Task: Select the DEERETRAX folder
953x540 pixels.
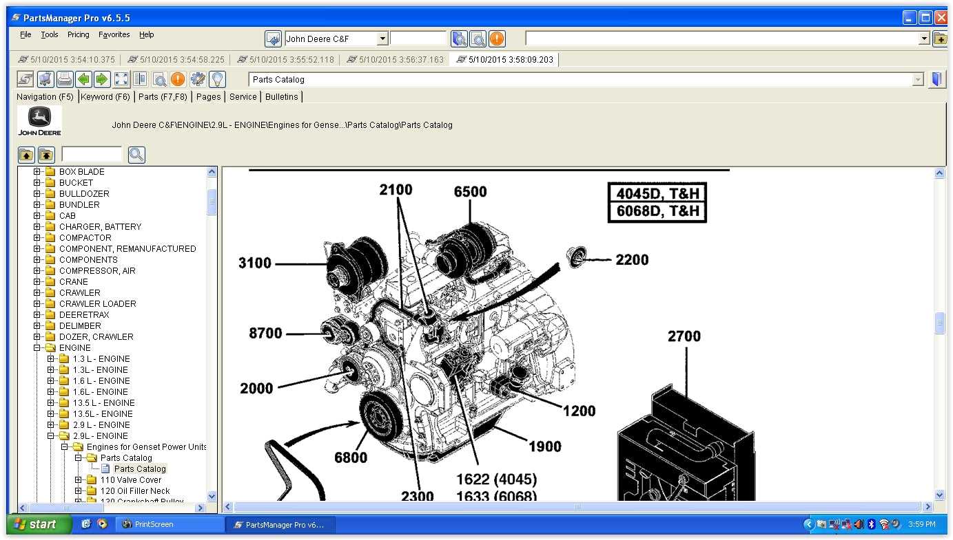Action: pos(84,315)
